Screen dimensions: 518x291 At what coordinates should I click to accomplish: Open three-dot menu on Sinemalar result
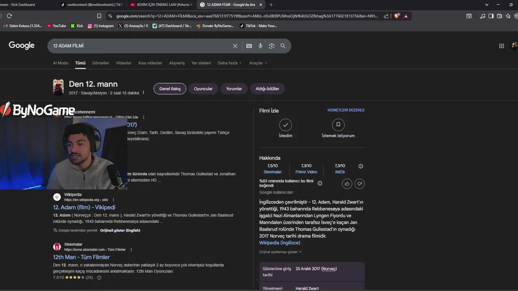131,249
